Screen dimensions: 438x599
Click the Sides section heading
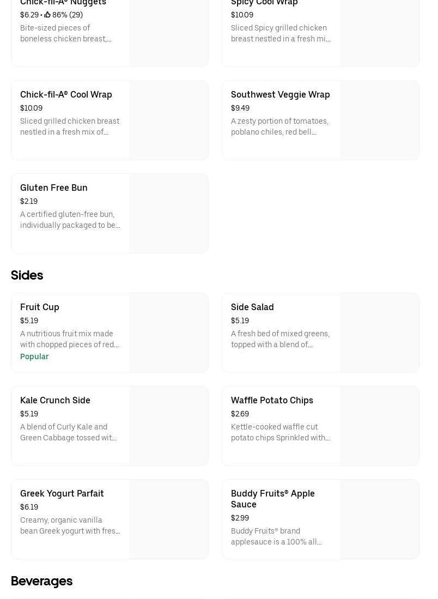27,275
